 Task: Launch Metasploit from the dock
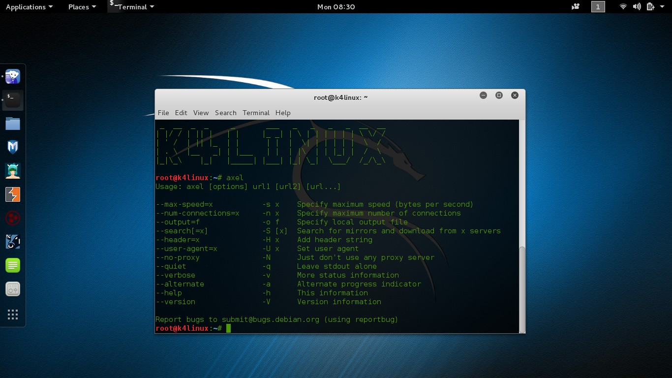tap(13, 147)
